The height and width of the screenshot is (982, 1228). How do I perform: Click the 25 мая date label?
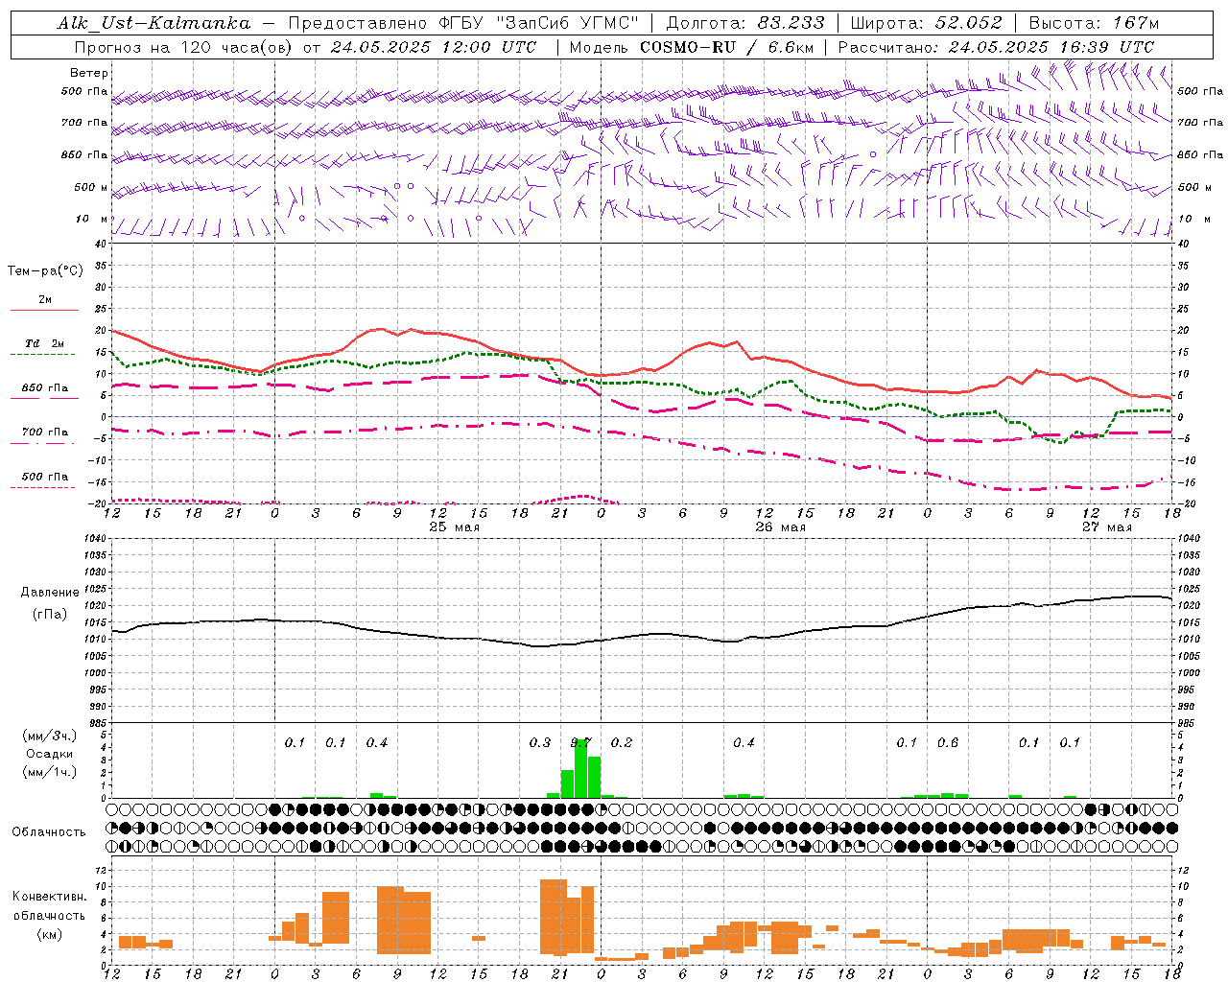tap(454, 527)
